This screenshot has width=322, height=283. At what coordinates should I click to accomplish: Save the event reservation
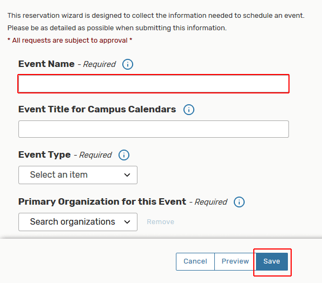pyautogui.click(x=272, y=261)
